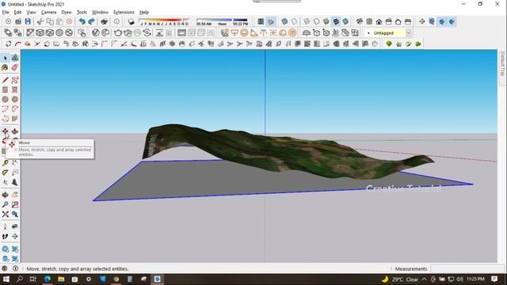
Task: Open Windows Start menu
Action: point(6,279)
